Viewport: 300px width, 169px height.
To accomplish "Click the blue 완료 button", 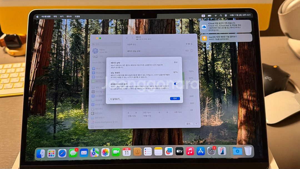I will tap(175, 99).
